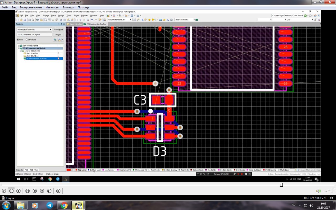
Task: Select the Place Pad circle tool
Action: tap(150, 20)
